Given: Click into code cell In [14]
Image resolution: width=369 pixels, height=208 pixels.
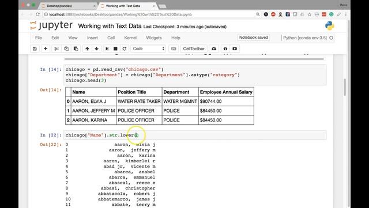Looking at the screenshot, I should pyautogui.click(x=195, y=75).
